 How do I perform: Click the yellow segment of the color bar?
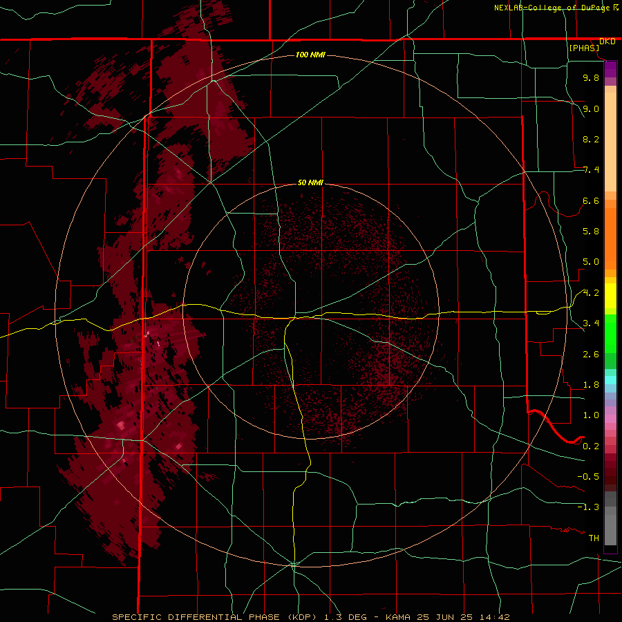pyautogui.click(x=610, y=296)
